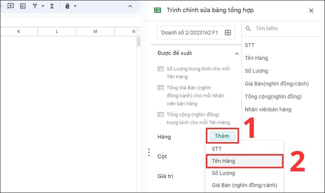This screenshot has width=325, height=193.
Task: Collapse the Được đề xuất section
Action: tap(237, 54)
